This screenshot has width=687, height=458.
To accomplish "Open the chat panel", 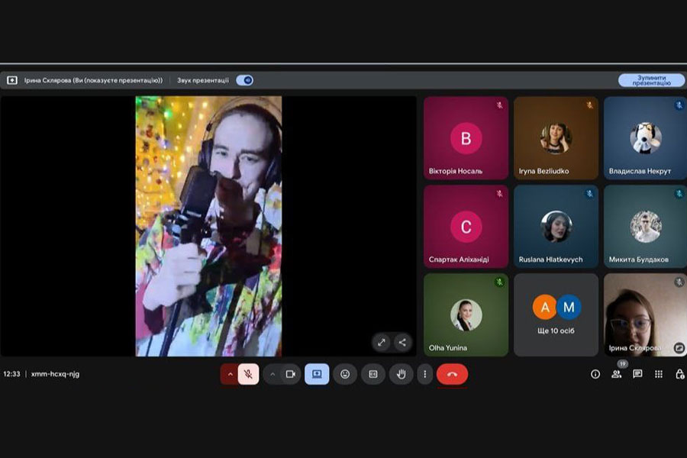I will pos(637,374).
